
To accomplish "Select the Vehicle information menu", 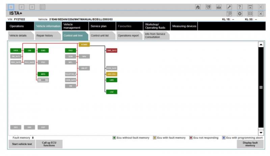I will point(48,26).
